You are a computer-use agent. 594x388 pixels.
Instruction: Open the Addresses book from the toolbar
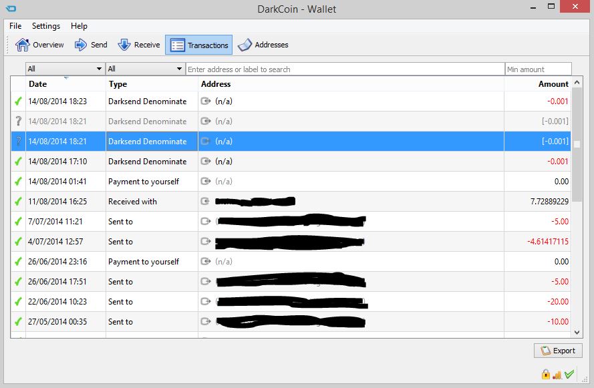[263, 45]
